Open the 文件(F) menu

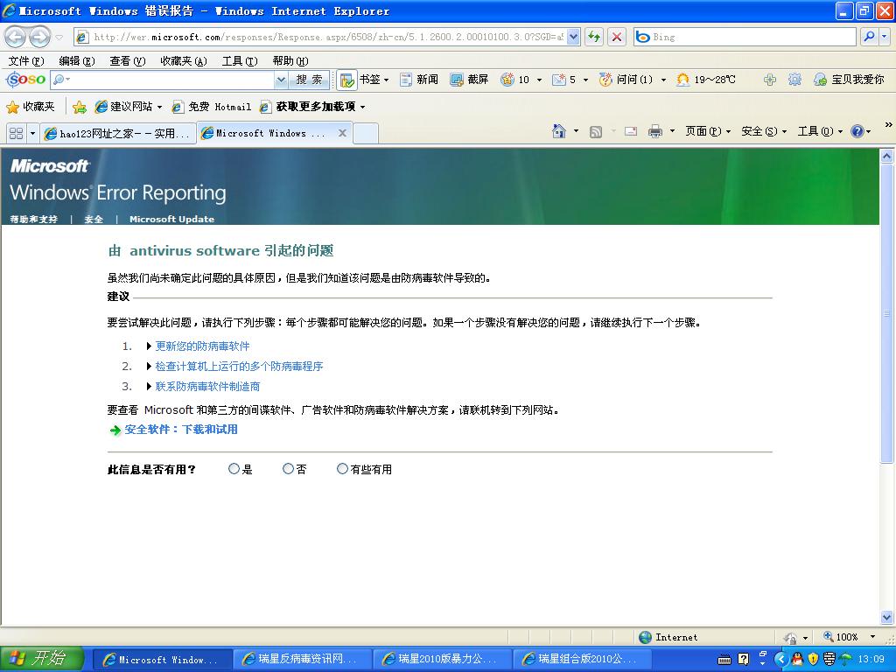click(x=26, y=61)
